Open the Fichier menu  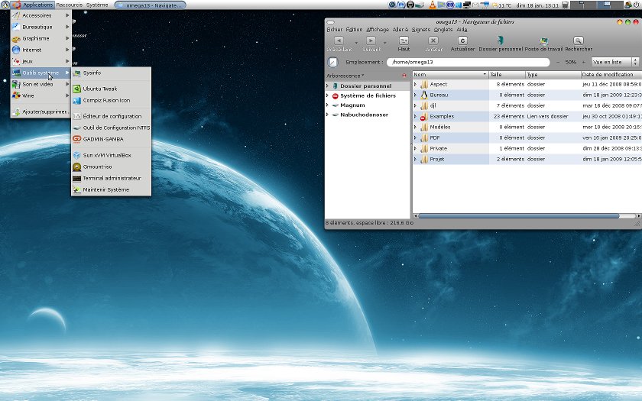click(x=335, y=30)
